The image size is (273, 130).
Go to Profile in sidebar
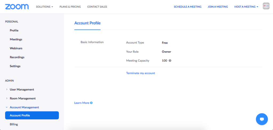click(x=14, y=30)
